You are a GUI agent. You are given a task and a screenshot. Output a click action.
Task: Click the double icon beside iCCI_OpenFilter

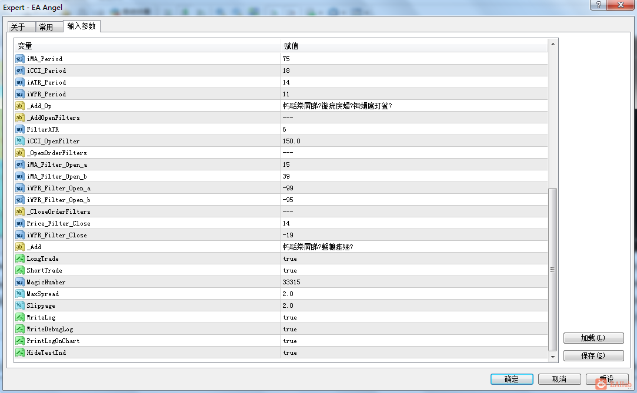[19, 141]
